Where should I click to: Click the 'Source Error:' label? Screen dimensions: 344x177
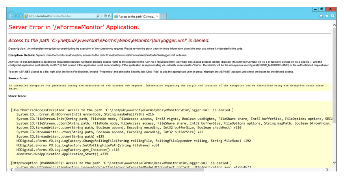[18, 78]
